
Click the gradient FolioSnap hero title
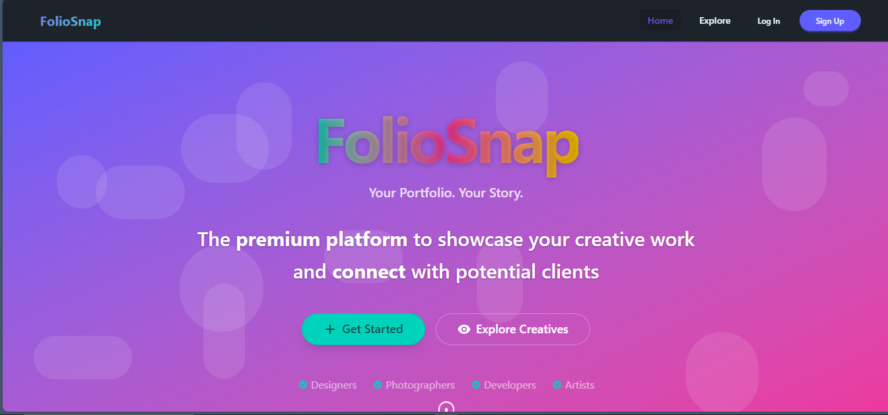coord(446,145)
